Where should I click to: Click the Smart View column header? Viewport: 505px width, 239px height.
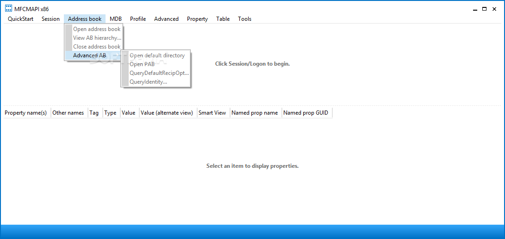pyautogui.click(x=212, y=113)
